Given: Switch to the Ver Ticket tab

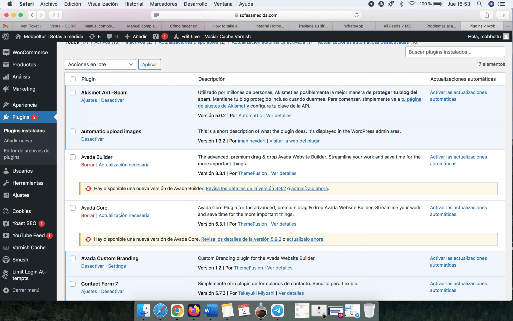Looking at the screenshot, I should tap(30, 26).
